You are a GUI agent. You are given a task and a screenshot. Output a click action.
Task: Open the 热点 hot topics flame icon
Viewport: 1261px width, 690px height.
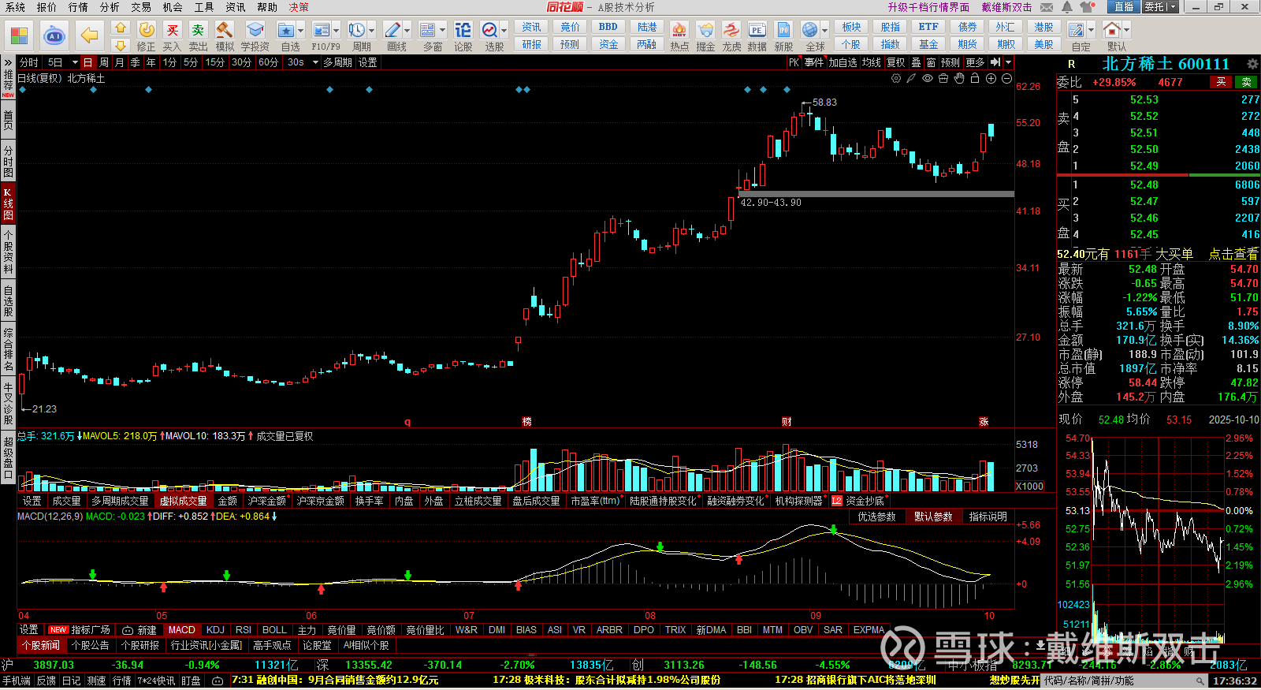679,30
